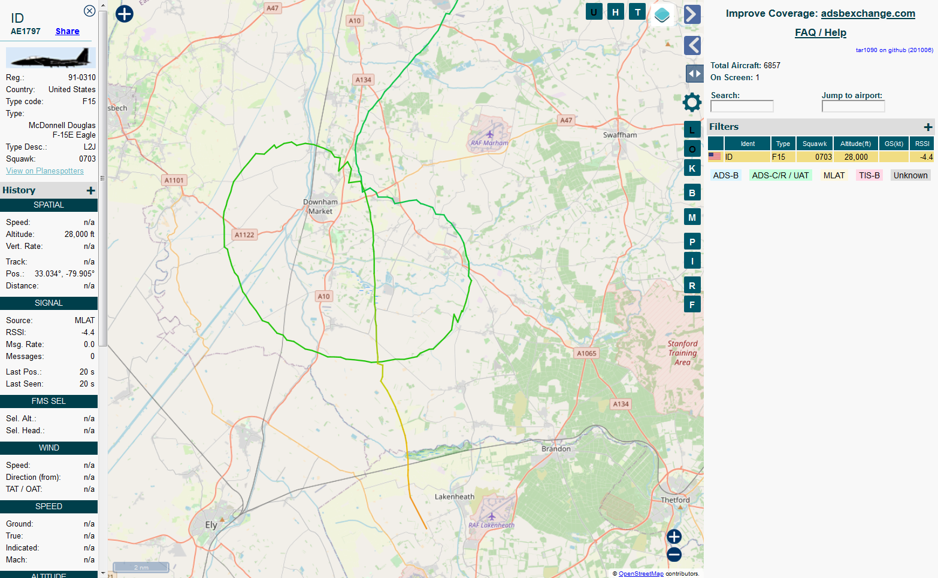938x578 pixels.
Task: Click the ADS-C/R / UAT legend swatch
Action: pyautogui.click(x=780, y=175)
